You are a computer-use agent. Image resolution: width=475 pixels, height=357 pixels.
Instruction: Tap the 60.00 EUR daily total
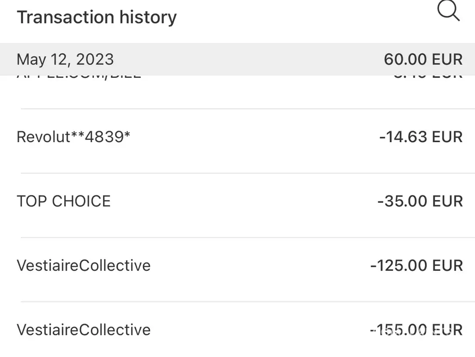(x=423, y=59)
